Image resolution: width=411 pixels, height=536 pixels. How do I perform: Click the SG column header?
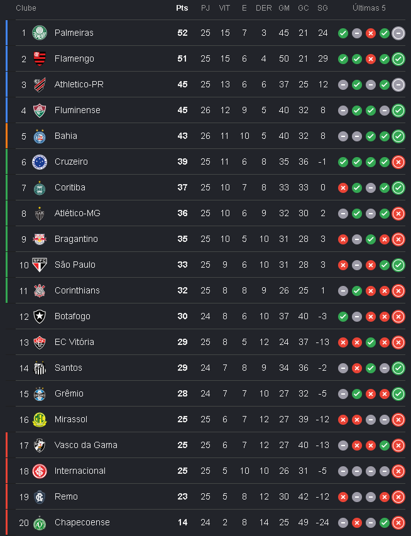pyautogui.click(x=322, y=8)
